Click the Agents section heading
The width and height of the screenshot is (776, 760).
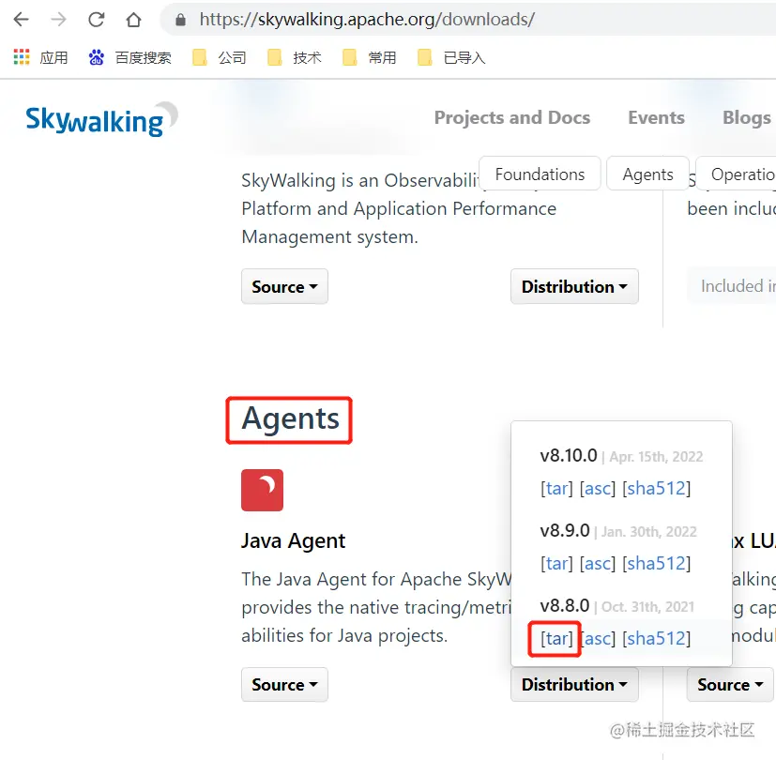(290, 419)
